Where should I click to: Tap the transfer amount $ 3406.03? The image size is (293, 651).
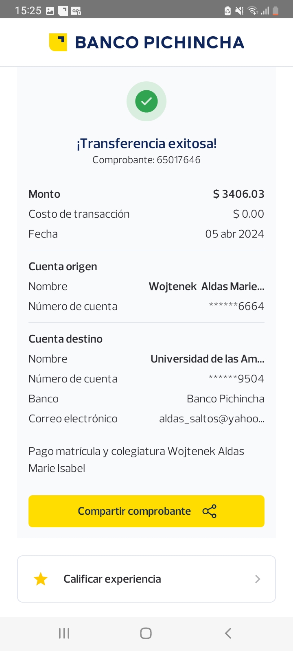tap(238, 194)
